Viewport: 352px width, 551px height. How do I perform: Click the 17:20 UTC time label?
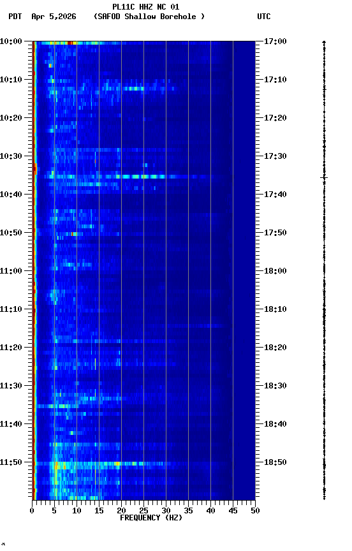tap(275, 118)
